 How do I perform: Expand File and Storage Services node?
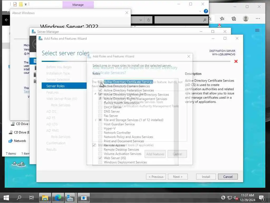coord(95,120)
